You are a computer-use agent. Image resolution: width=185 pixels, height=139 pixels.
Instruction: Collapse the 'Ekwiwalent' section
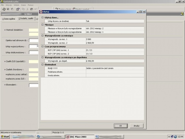click(42, 65)
